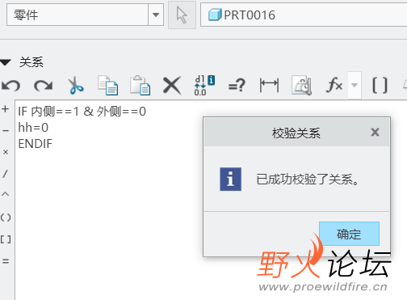Copy relation text using the copy icon

(x=107, y=86)
